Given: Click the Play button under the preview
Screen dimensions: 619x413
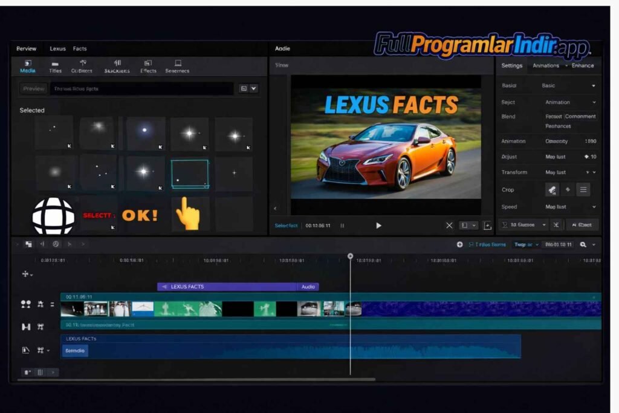Looking at the screenshot, I should 378,226.
